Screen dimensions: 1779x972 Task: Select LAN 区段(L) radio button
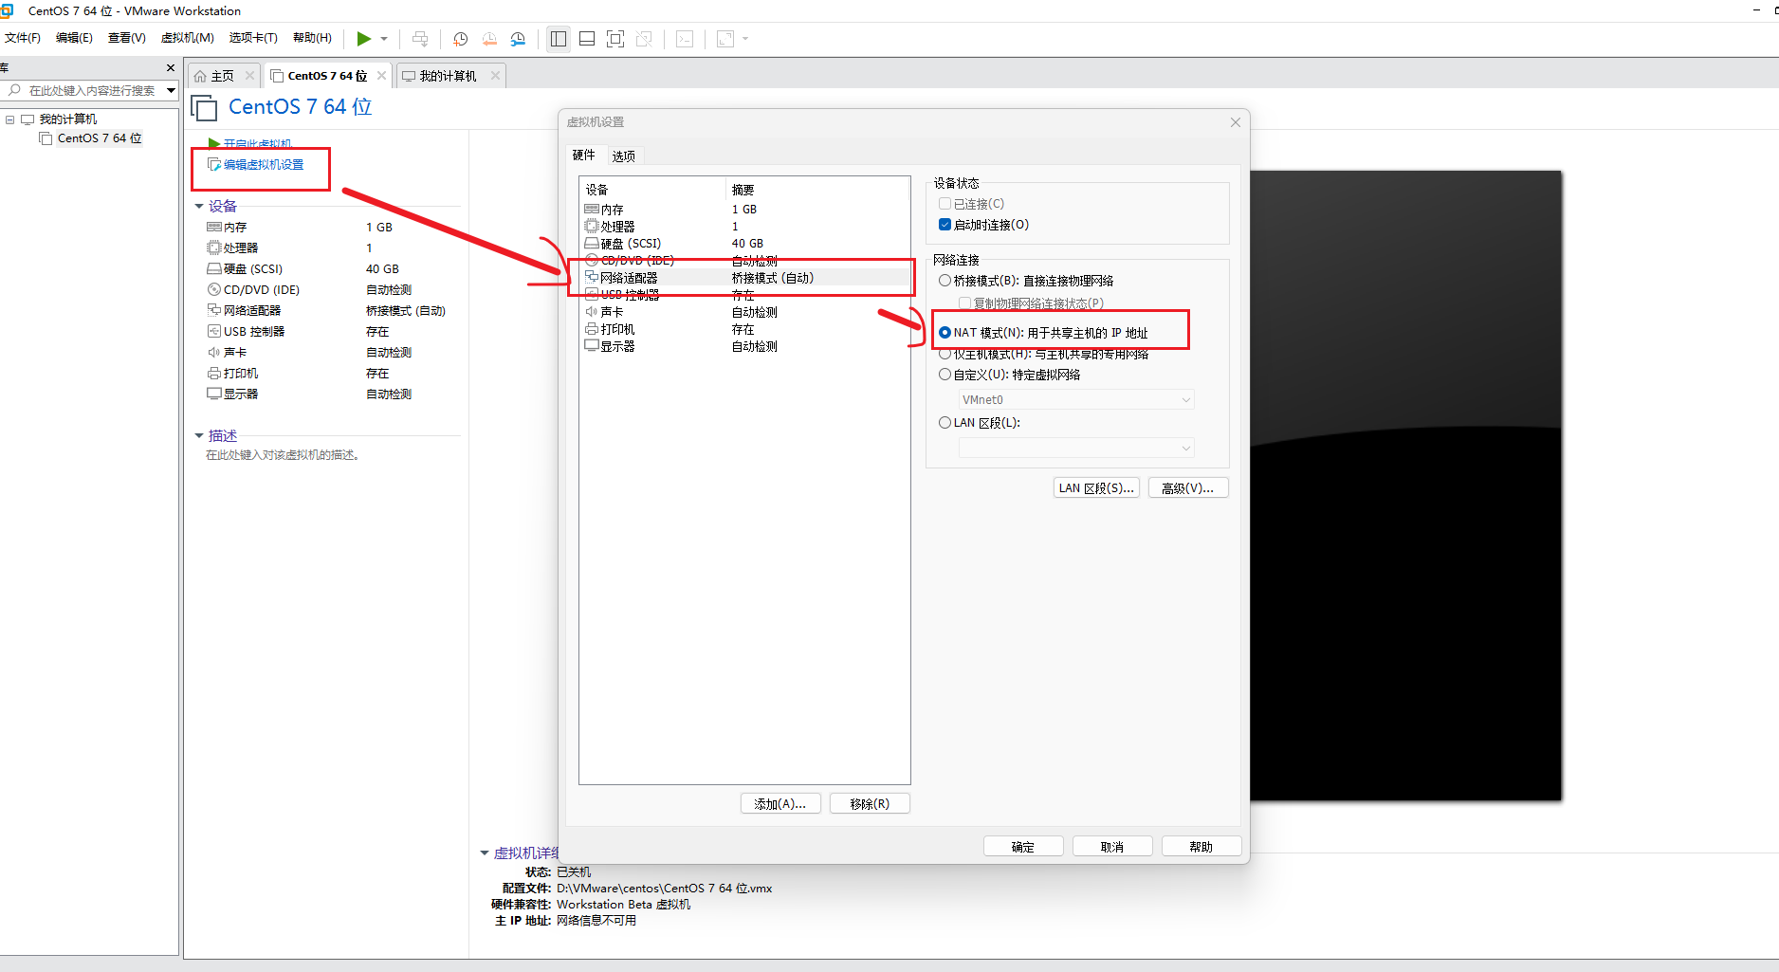[x=945, y=423]
